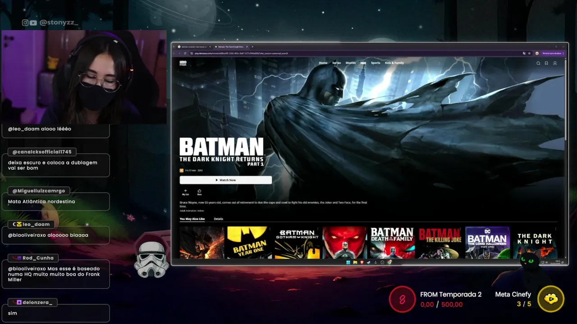This screenshot has height=324, width=577.
Task: Open the red-masked Batman movie thumbnail
Action: (345, 243)
